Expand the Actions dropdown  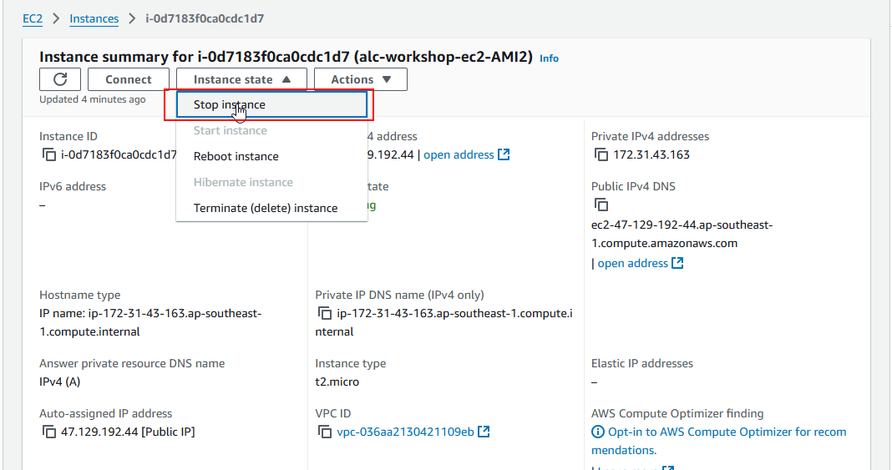[361, 79]
